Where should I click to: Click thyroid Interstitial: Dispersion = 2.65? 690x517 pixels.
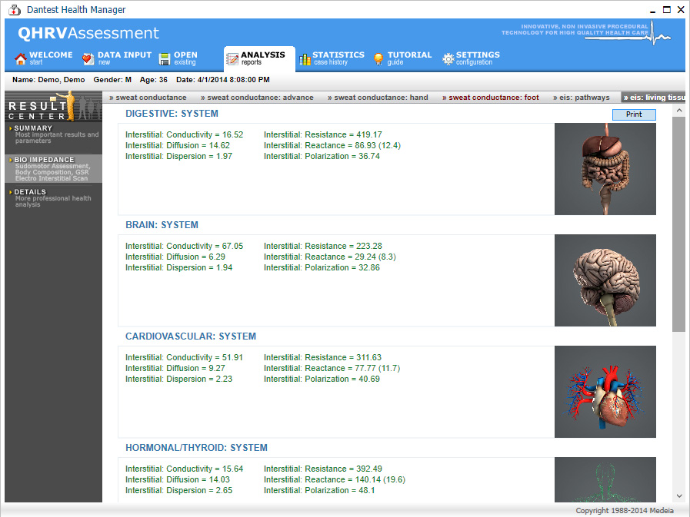(x=178, y=490)
